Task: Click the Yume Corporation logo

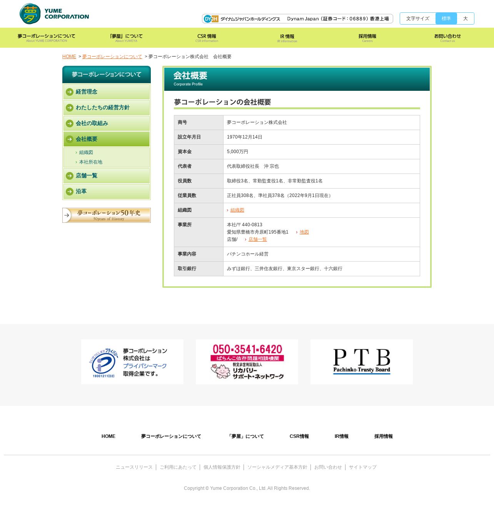Action: click(x=54, y=14)
